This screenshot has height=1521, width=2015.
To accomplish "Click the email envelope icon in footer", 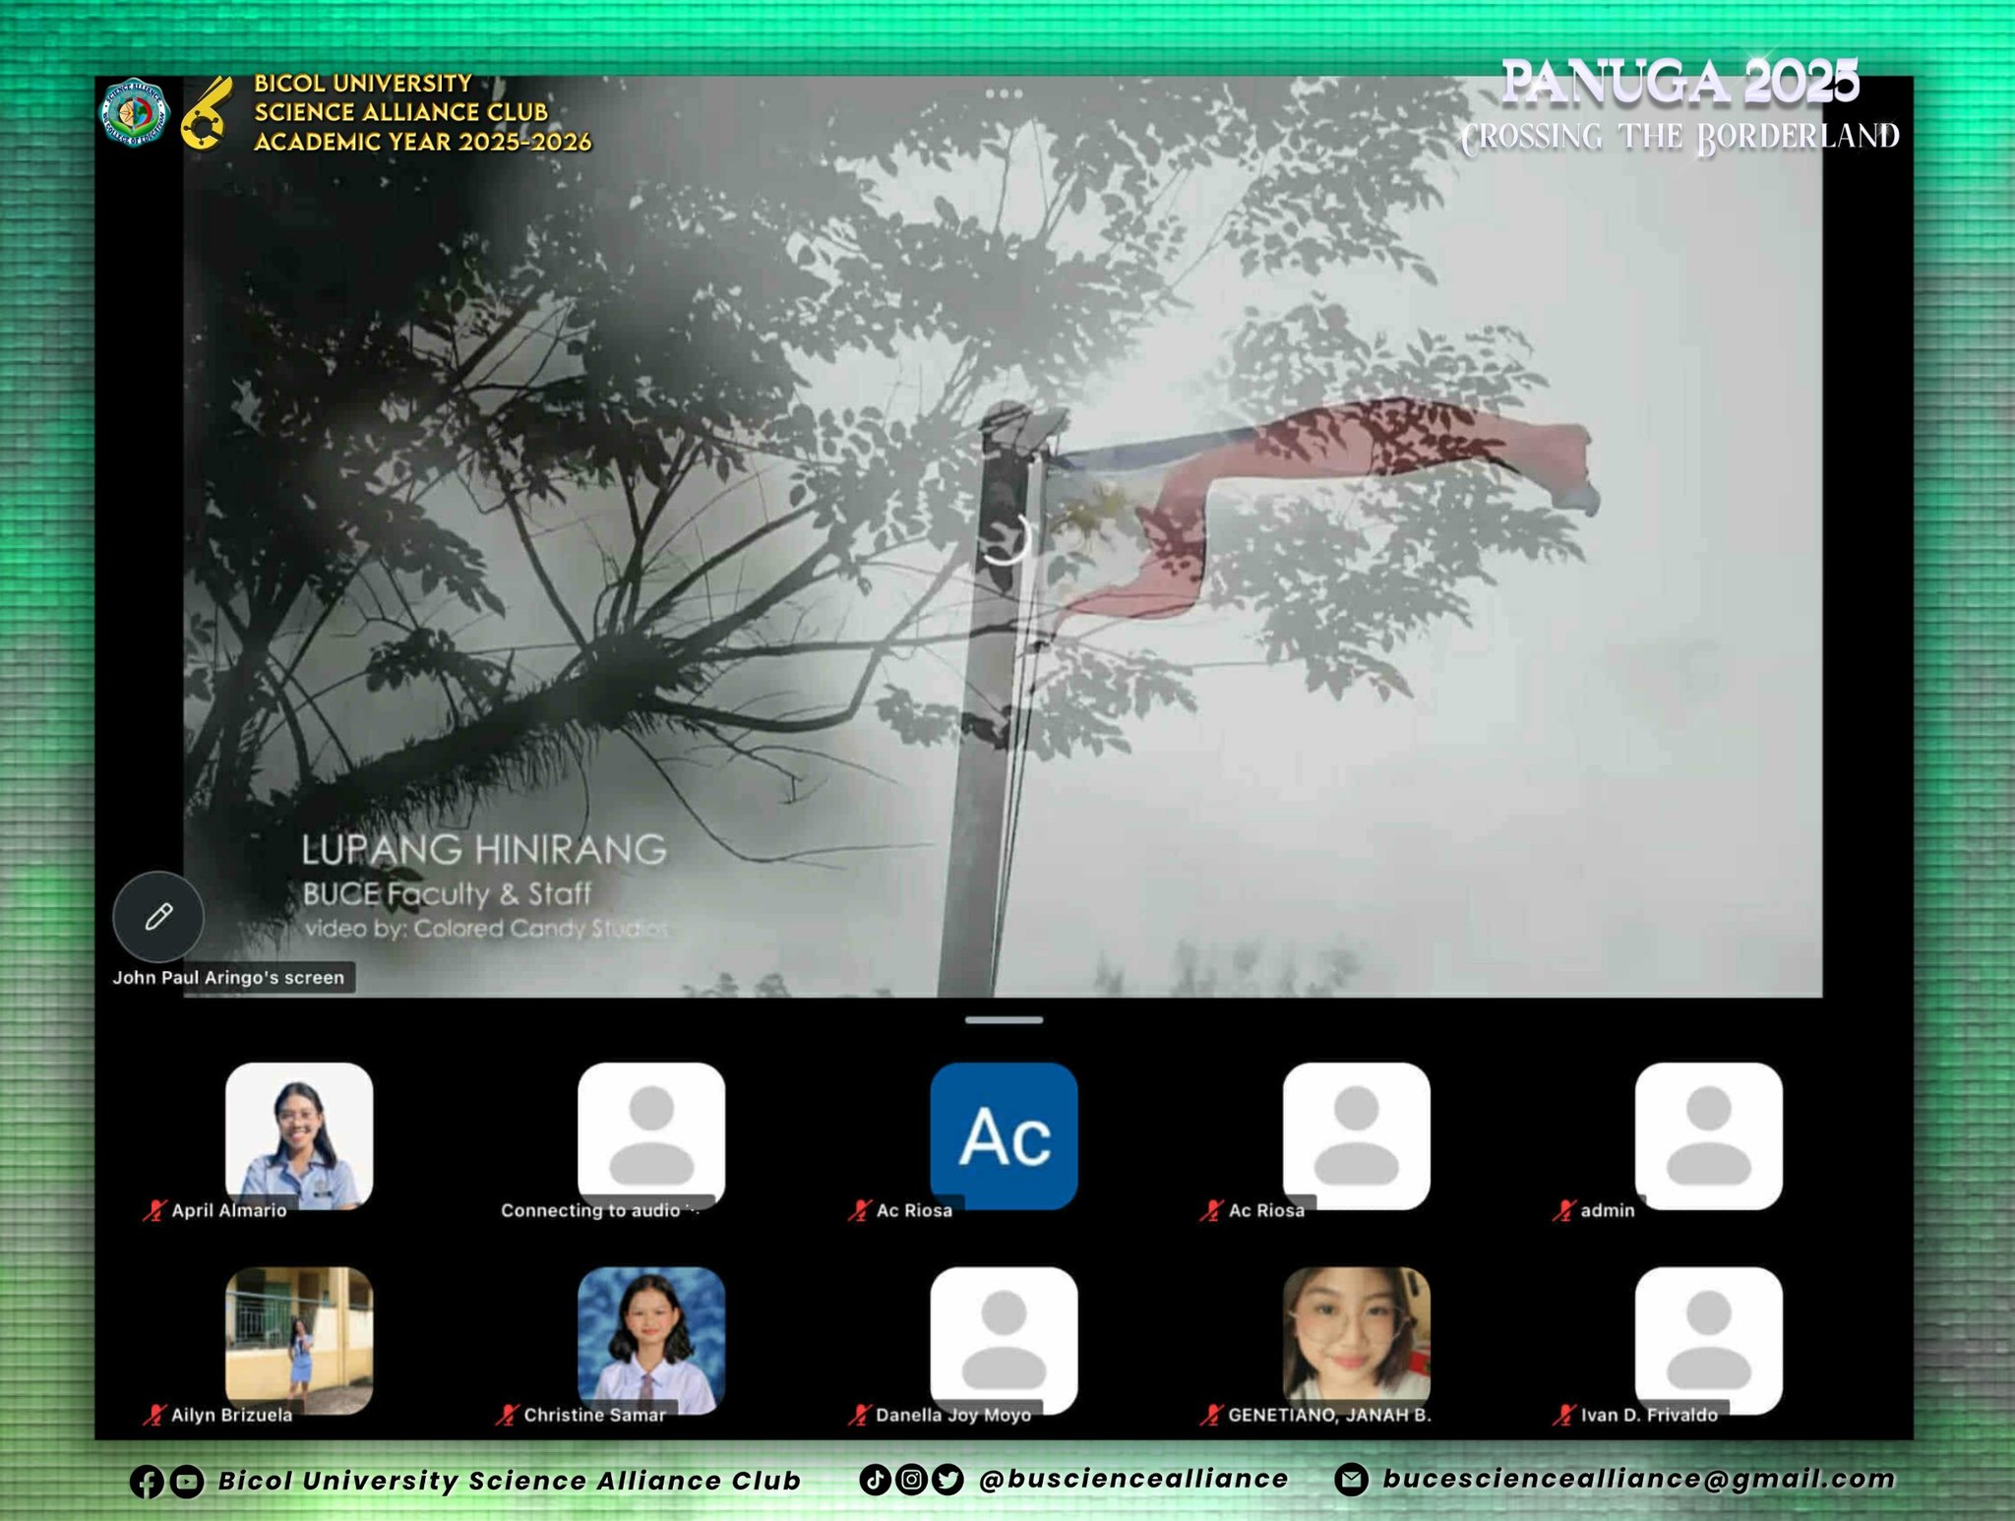I will pyautogui.click(x=1352, y=1479).
